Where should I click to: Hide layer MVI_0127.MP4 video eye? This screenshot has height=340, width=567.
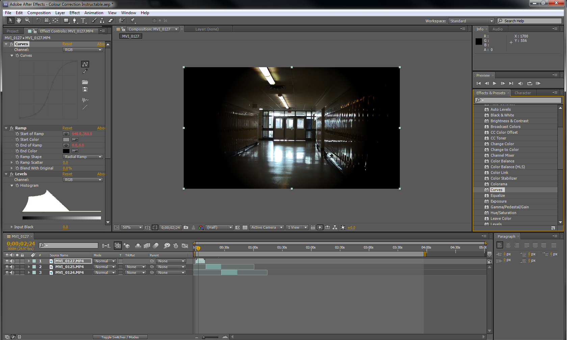click(x=7, y=261)
